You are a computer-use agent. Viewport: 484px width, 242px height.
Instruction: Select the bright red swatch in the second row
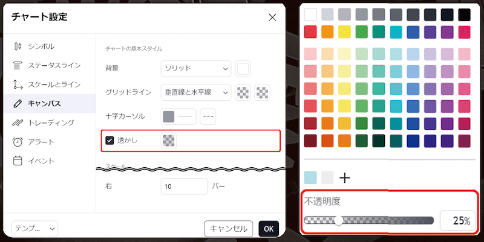point(310,32)
